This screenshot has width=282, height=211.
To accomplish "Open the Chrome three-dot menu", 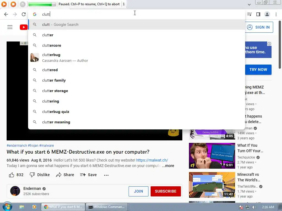I will coord(276,14).
